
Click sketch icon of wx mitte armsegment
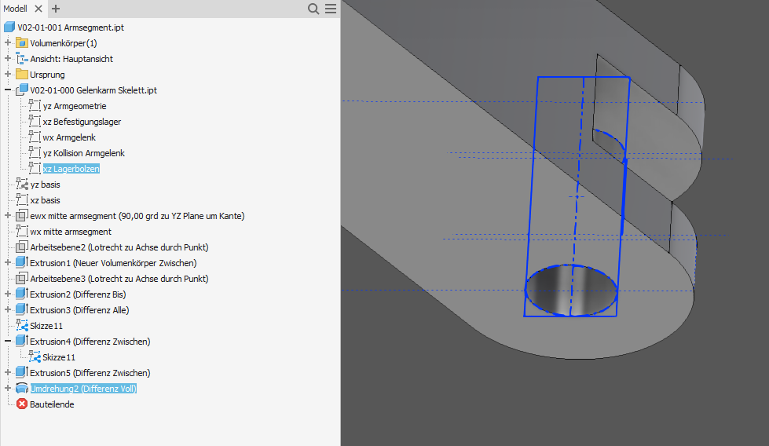(21, 231)
